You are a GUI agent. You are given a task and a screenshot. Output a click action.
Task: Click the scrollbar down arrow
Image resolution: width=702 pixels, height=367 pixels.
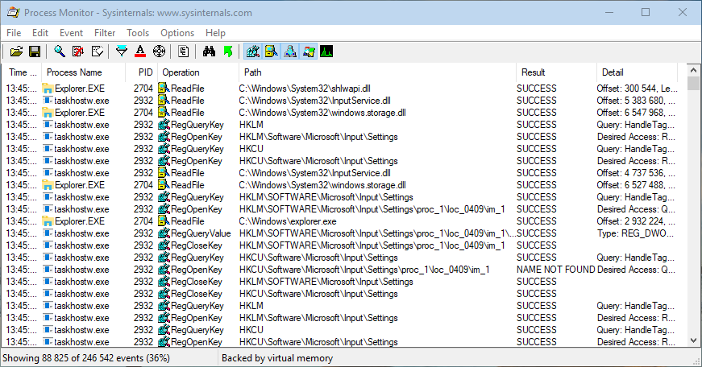[693, 340]
